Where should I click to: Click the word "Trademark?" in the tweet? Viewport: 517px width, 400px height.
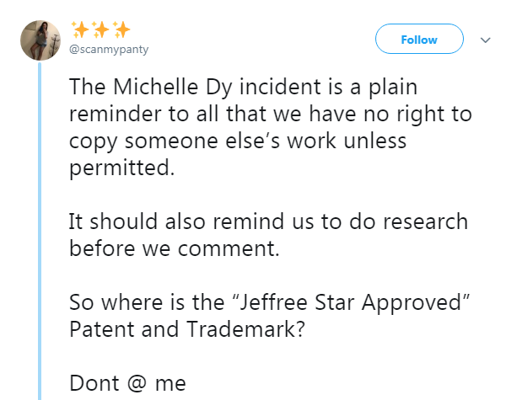click(245, 329)
